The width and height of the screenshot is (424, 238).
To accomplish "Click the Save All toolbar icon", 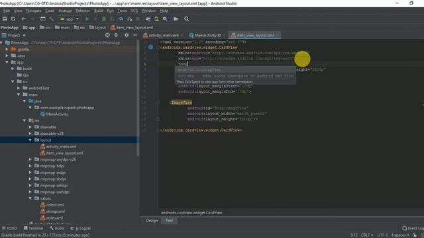I will click(x=5, y=19).
